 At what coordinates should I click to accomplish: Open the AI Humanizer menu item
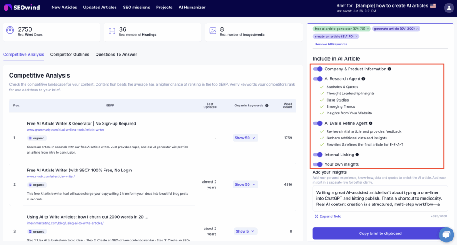[x=191, y=8]
